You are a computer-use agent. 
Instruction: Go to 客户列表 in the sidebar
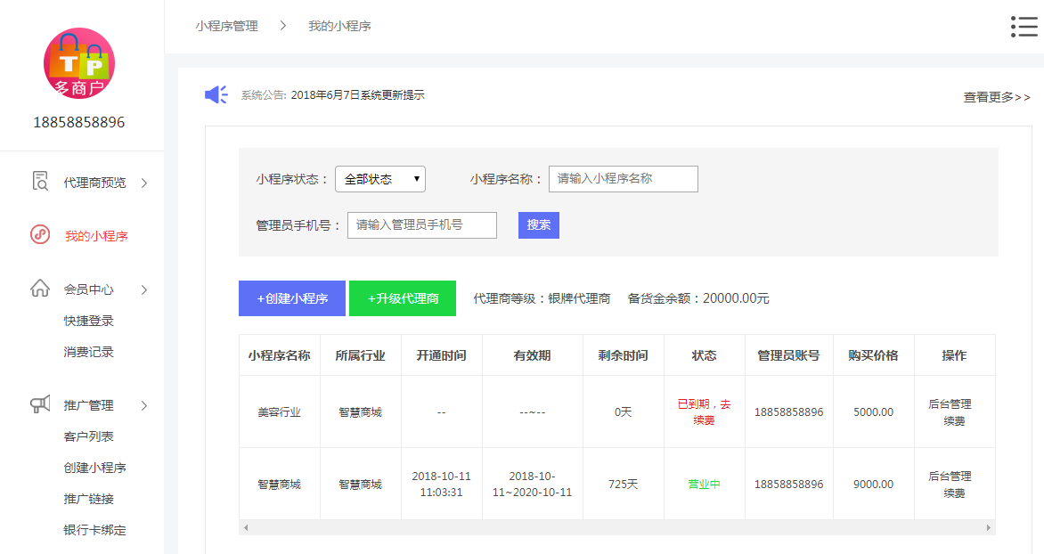point(89,436)
